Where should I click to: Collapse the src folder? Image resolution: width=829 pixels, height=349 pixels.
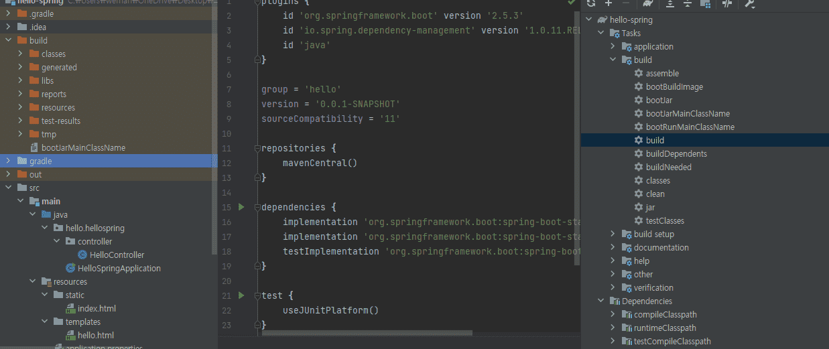click(x=8, y=188)
